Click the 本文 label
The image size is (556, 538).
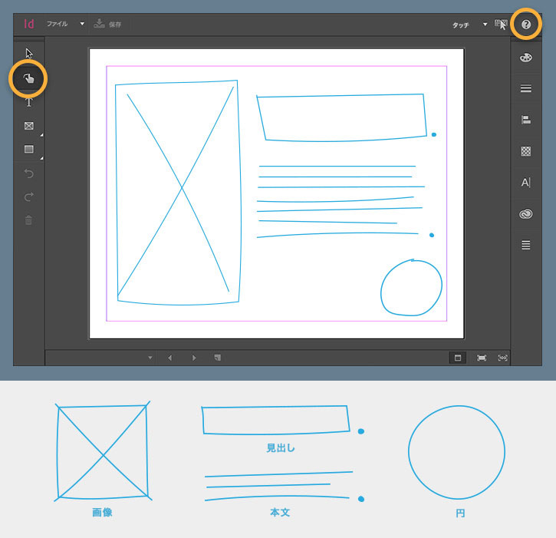click(280, 512)
